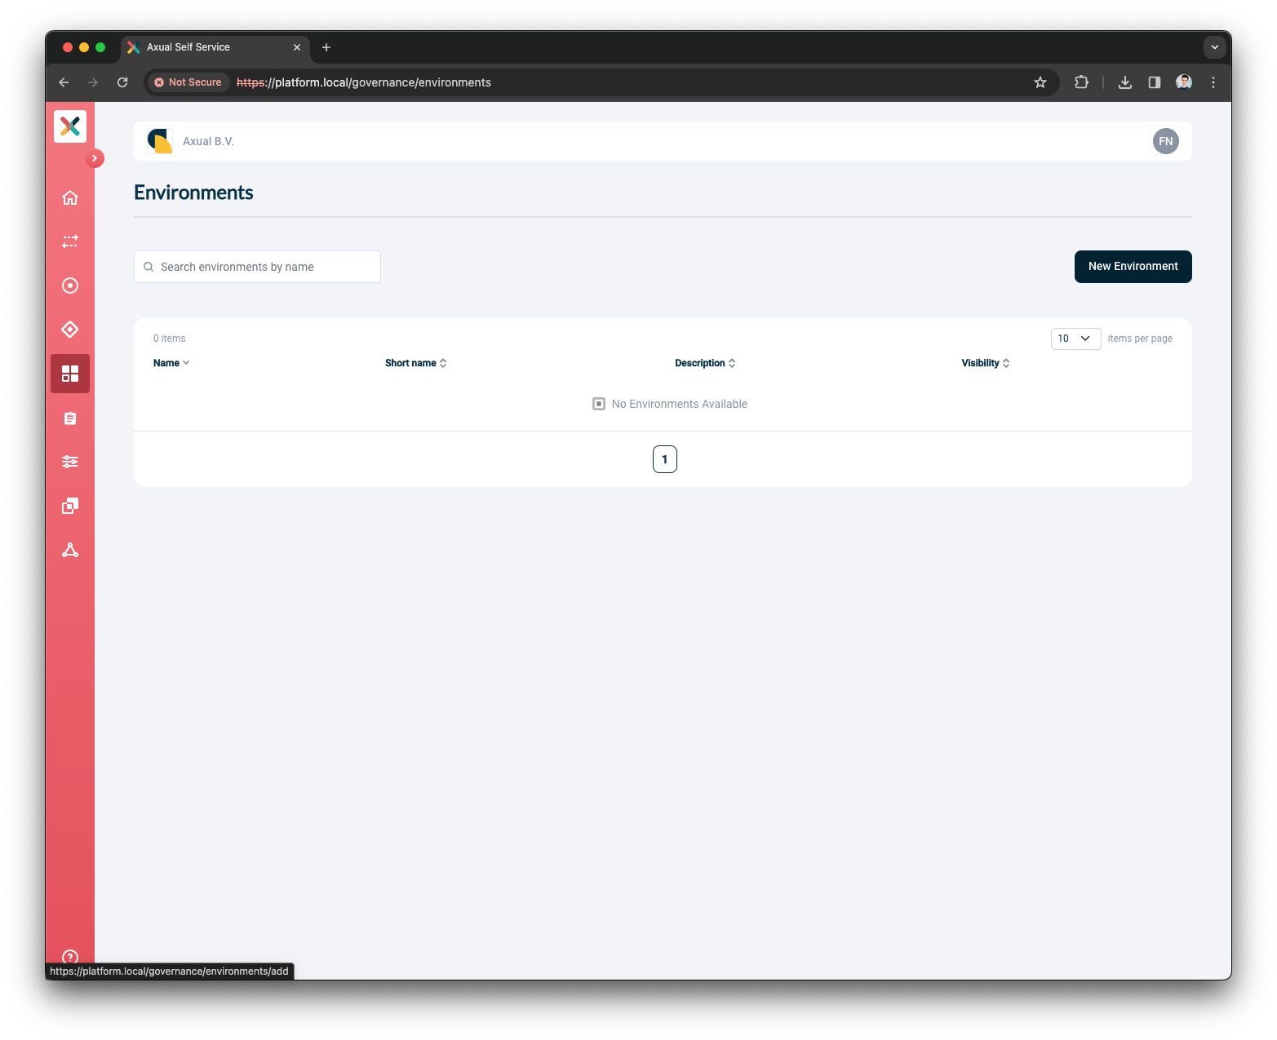Click the "0 items" count text
1277x1040 pixels.
pyautogui.click(x=170, y=339)
